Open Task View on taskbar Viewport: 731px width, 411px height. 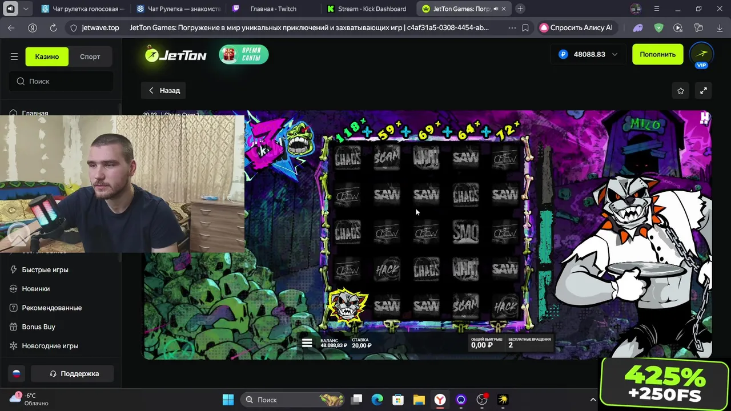point(357,400)
